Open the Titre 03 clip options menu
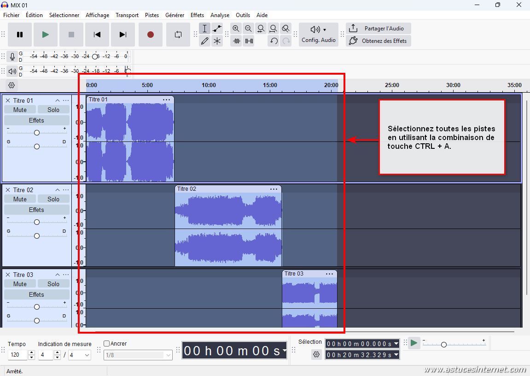 (x=329, y=274)
